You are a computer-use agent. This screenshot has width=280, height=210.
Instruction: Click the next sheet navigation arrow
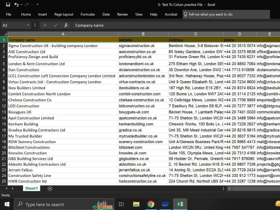pyautogui.click(x=13, y=188)
